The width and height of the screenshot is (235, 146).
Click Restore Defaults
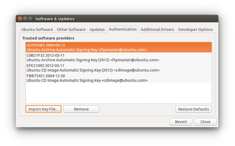(193, 109)
